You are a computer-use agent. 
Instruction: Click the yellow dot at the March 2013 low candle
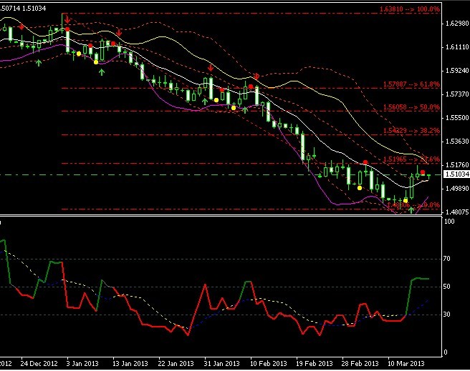tap(406, 201)
